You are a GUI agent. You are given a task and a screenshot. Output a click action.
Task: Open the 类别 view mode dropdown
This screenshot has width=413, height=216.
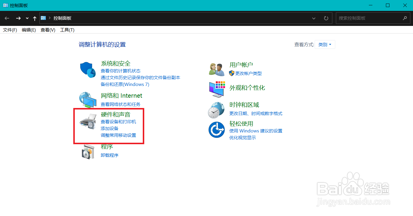[x=325, y=44]
